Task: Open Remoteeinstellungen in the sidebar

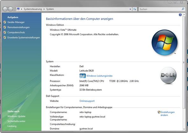Action: click(18, 27)
